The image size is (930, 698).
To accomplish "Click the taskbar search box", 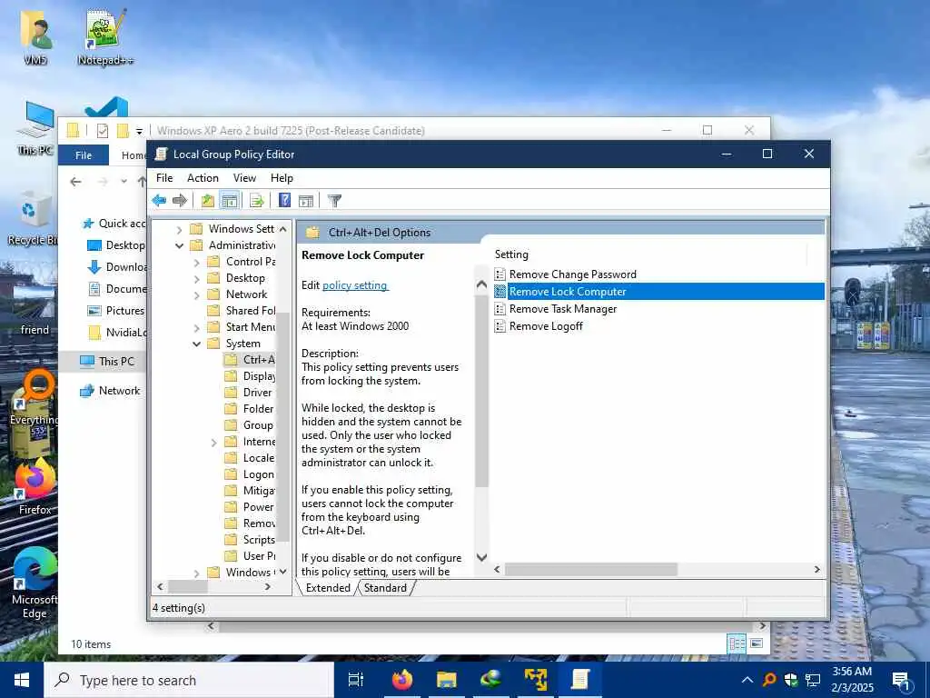I will tap(189, 680).
